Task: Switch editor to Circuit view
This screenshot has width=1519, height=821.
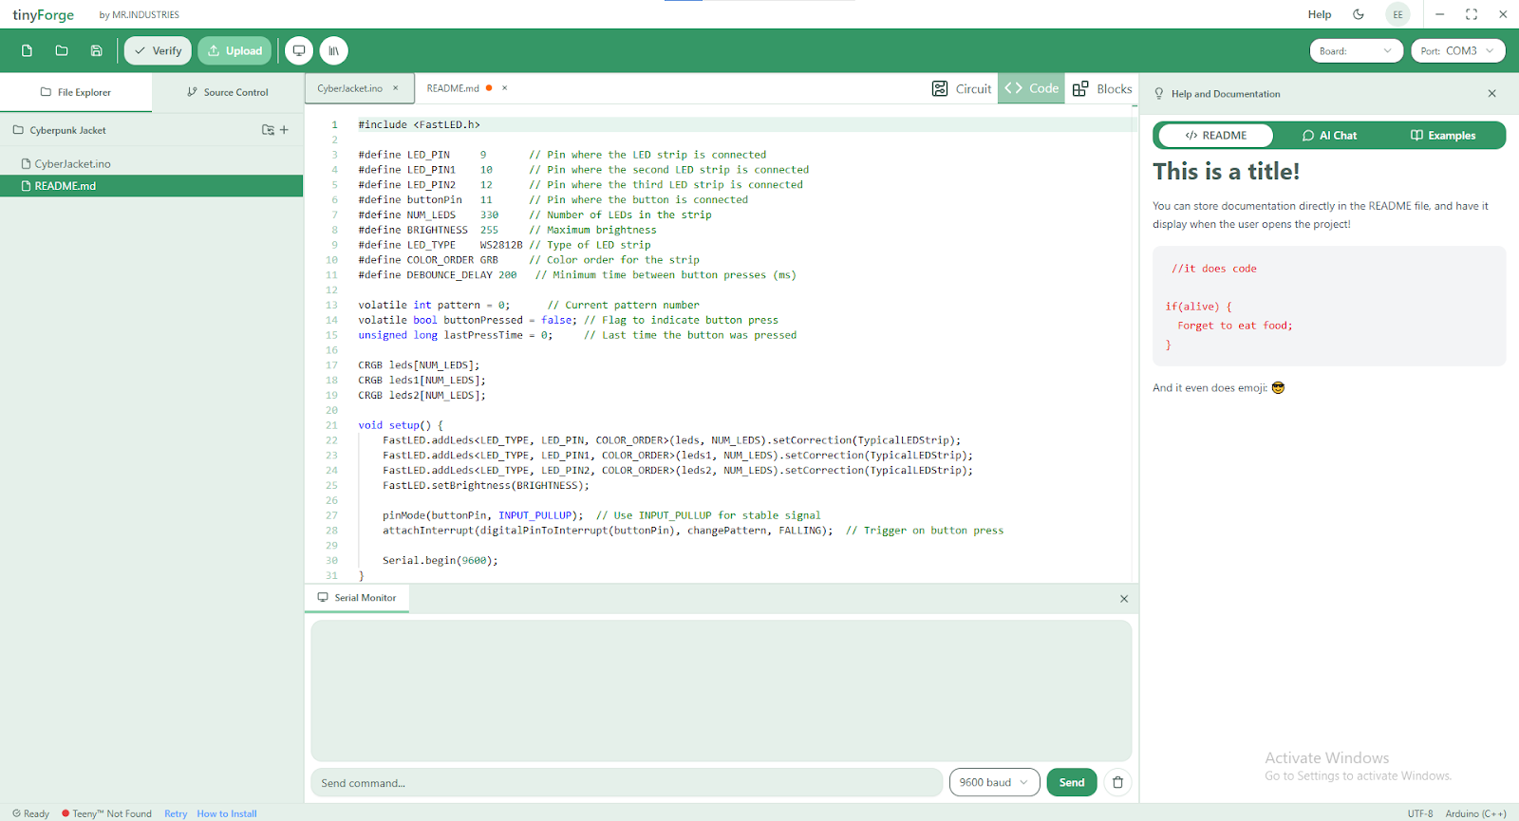Action: (x=962, y=88)
